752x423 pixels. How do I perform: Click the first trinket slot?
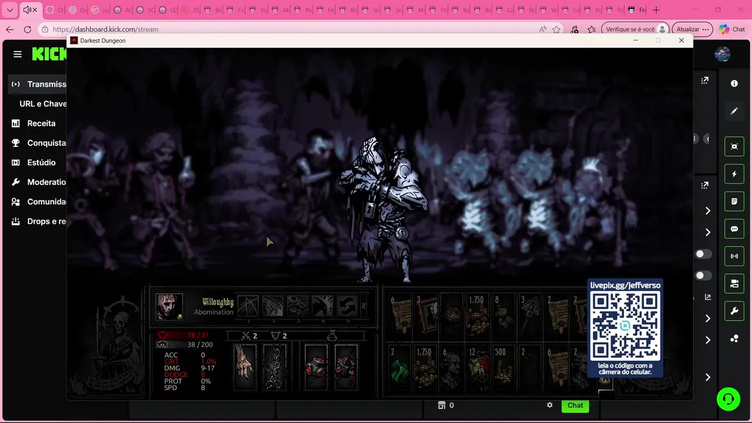pos(315,367)
